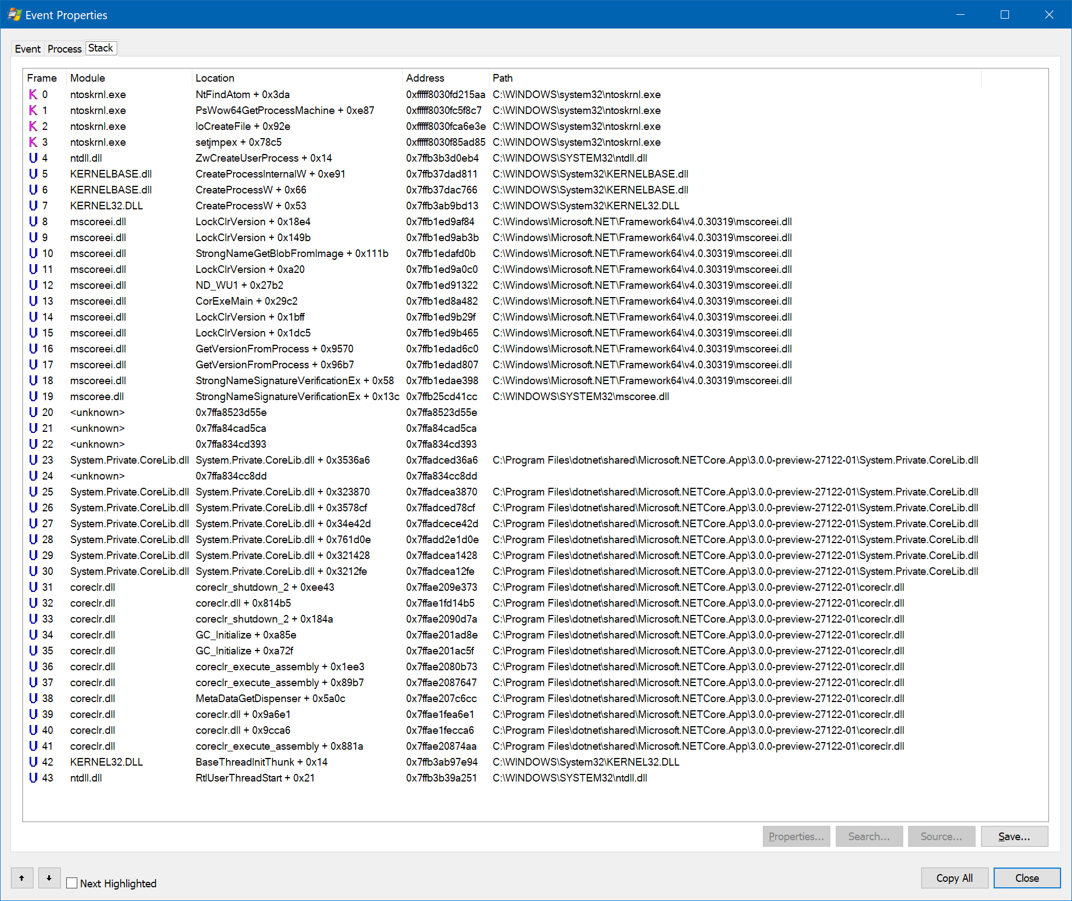Click the Close button
The image size is (1072, 901).
pyautogui.click(x=1027, y=878)
